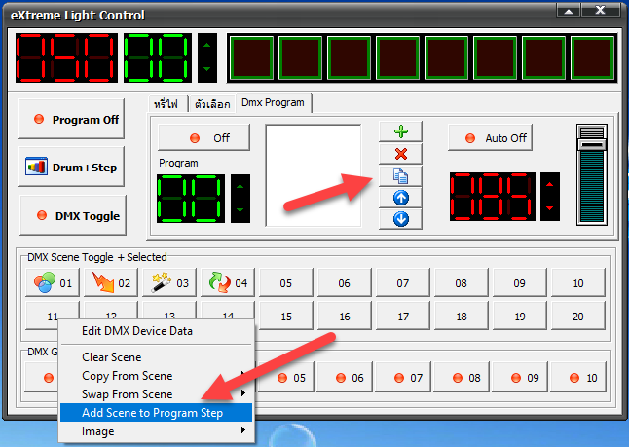The image size is (629, 447).
Task: Select DMX scene 01 with colored balls icon
Action: 53,282
